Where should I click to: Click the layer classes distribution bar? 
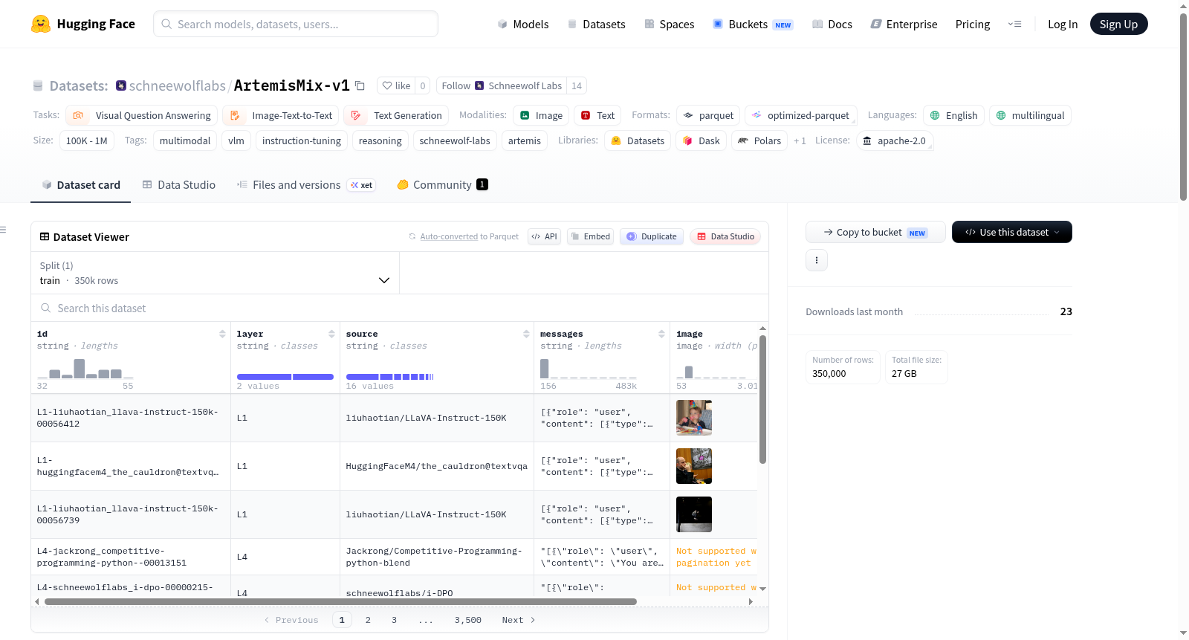[x=285, y=377]
